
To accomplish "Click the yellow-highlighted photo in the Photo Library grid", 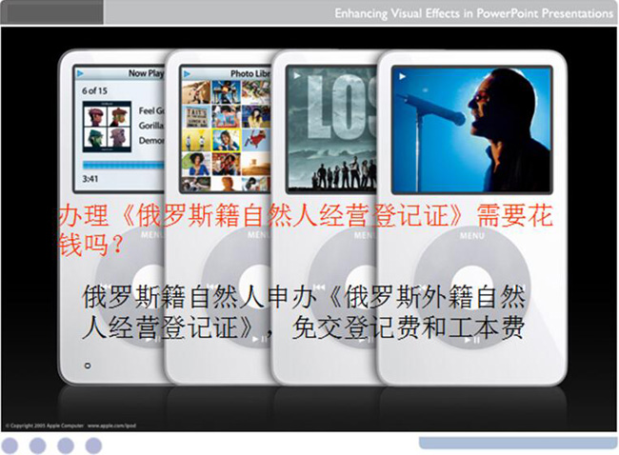I will [227, 140].
